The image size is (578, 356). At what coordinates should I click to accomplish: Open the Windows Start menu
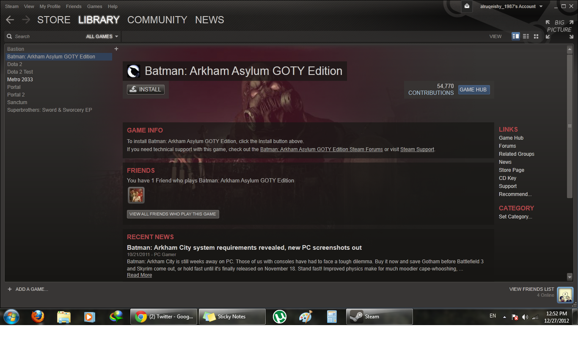[11, 317]
